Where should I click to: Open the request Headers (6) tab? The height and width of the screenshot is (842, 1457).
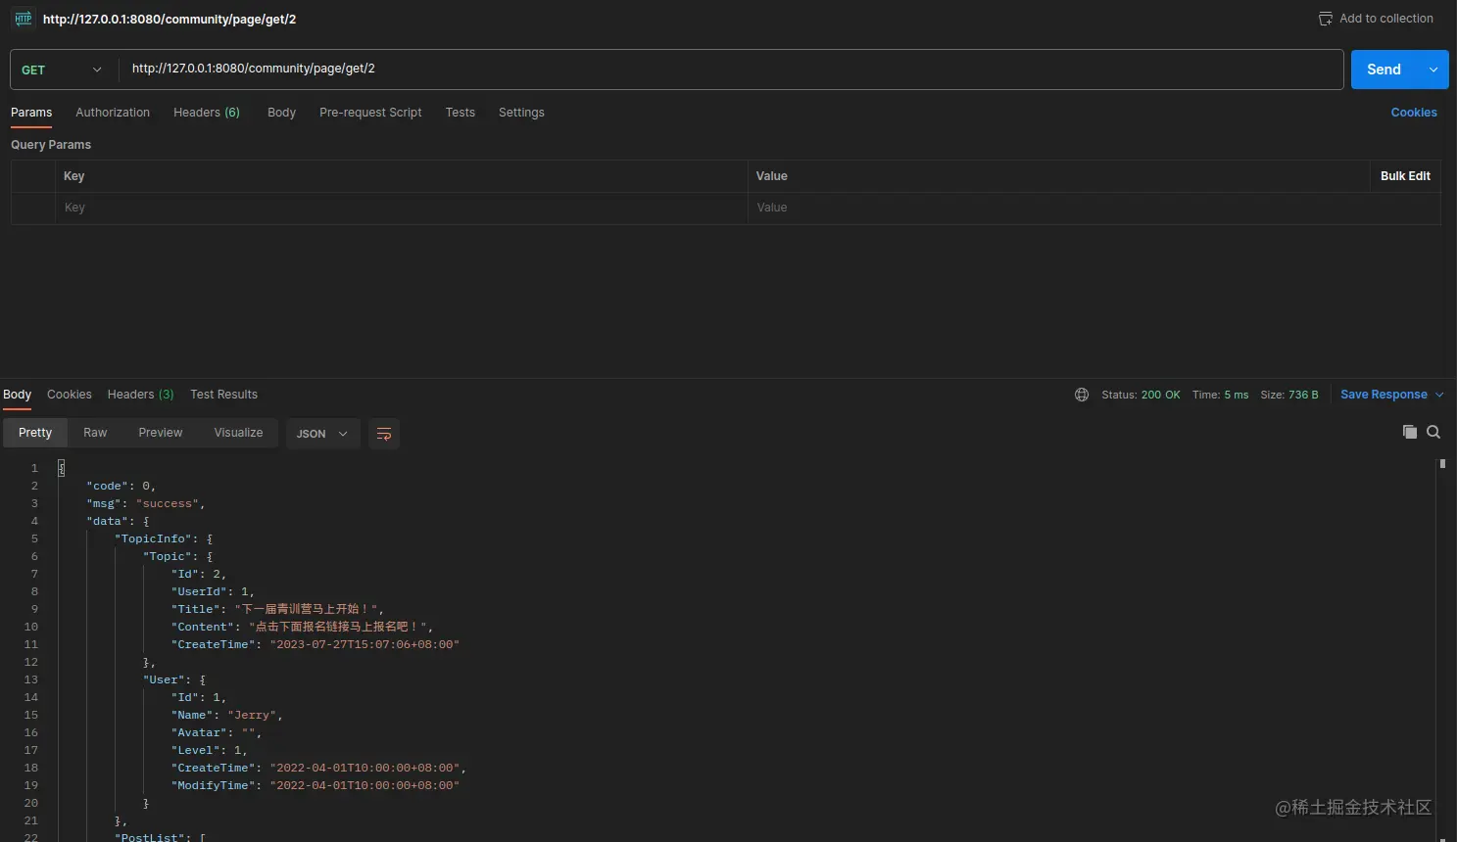point(207,113)
